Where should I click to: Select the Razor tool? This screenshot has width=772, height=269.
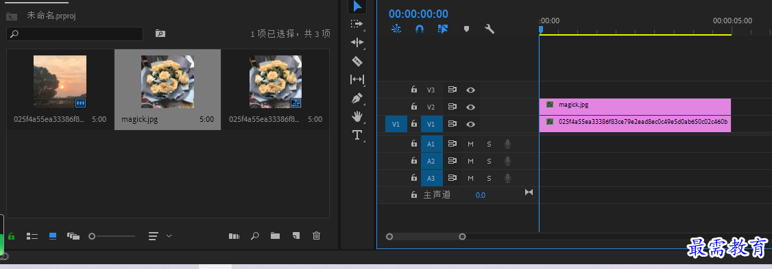tap(357, 61)
